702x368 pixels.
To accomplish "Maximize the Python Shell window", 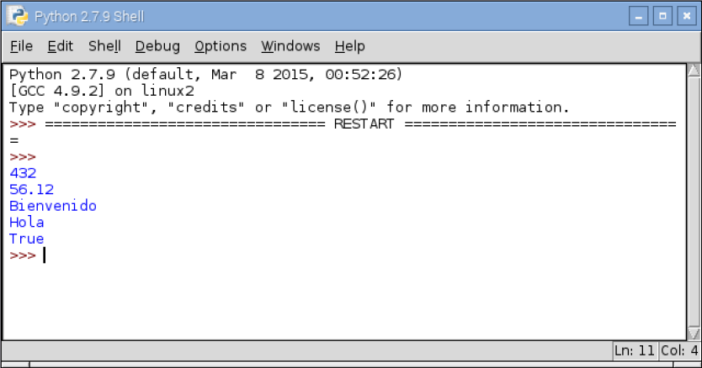I will [662, 17].
